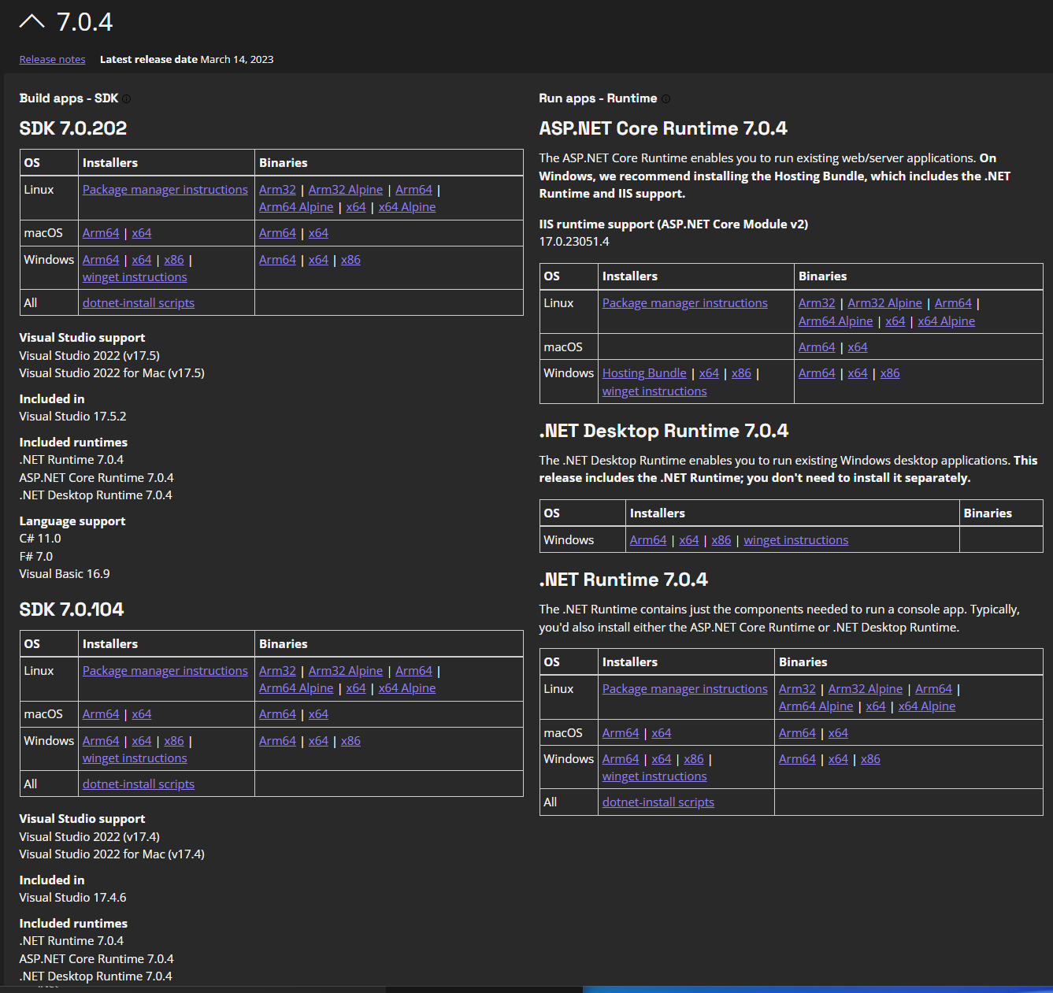Open winget instructions for SDK 7.0.104
Image resolution: width=1053 pixels, height=993 pixels.
pyautogui.click(x=135, y=758)
